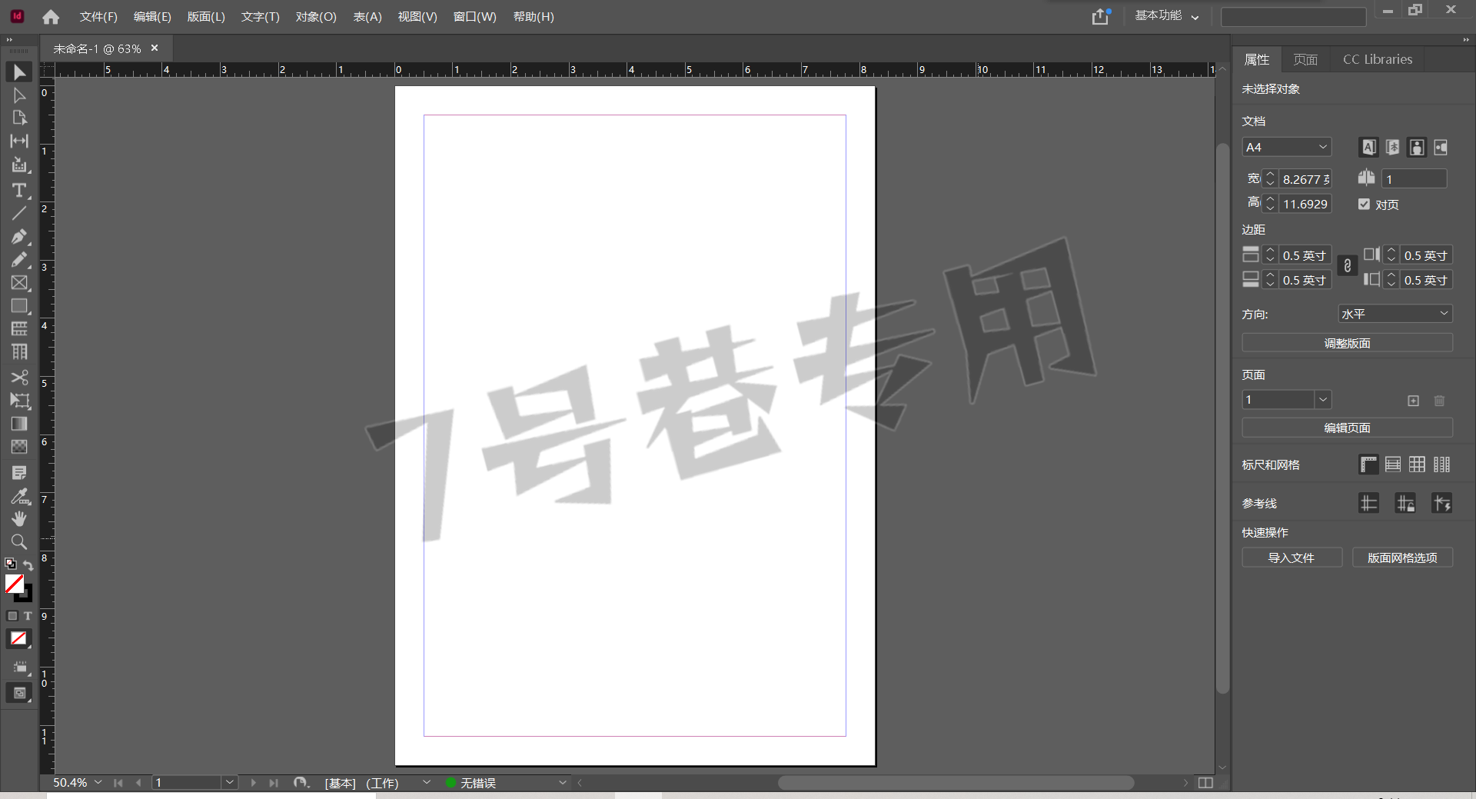Select the Hand tool
This screenshot has height=799, width=1476.
[x=19, y=519]
